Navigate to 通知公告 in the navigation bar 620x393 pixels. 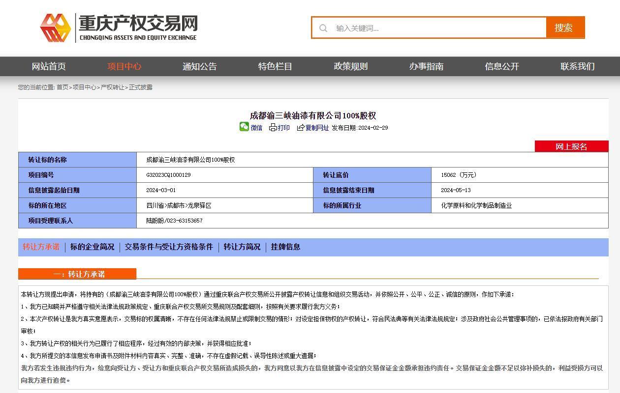199,66
